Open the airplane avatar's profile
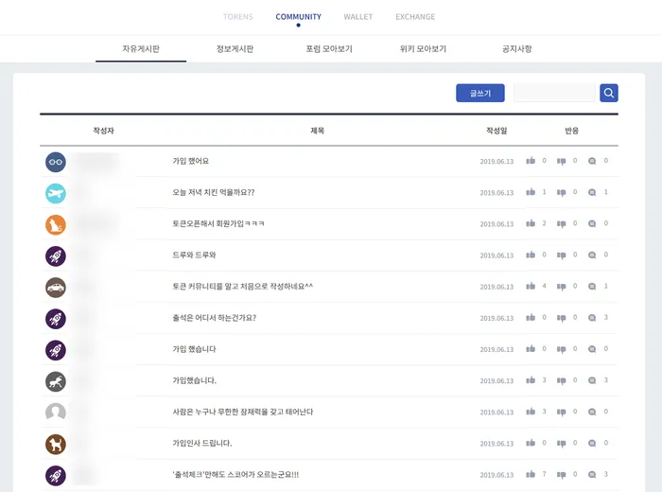This screenshot has height=492, width=662. coord(56,193)
